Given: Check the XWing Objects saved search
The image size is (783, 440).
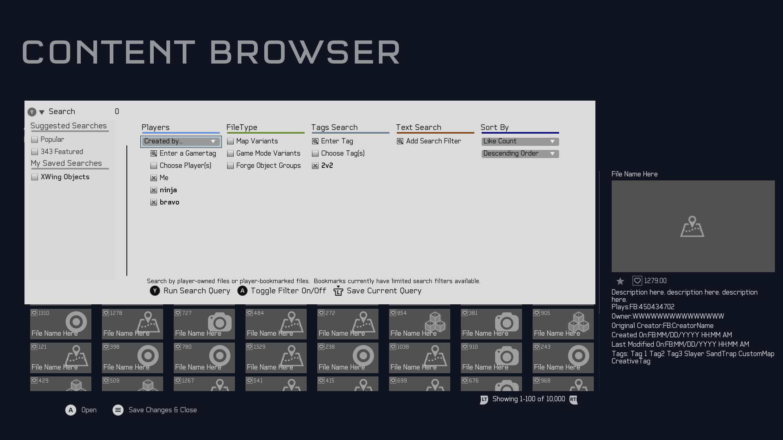Looking at the screenshot, I should click(x=35, y=177).
